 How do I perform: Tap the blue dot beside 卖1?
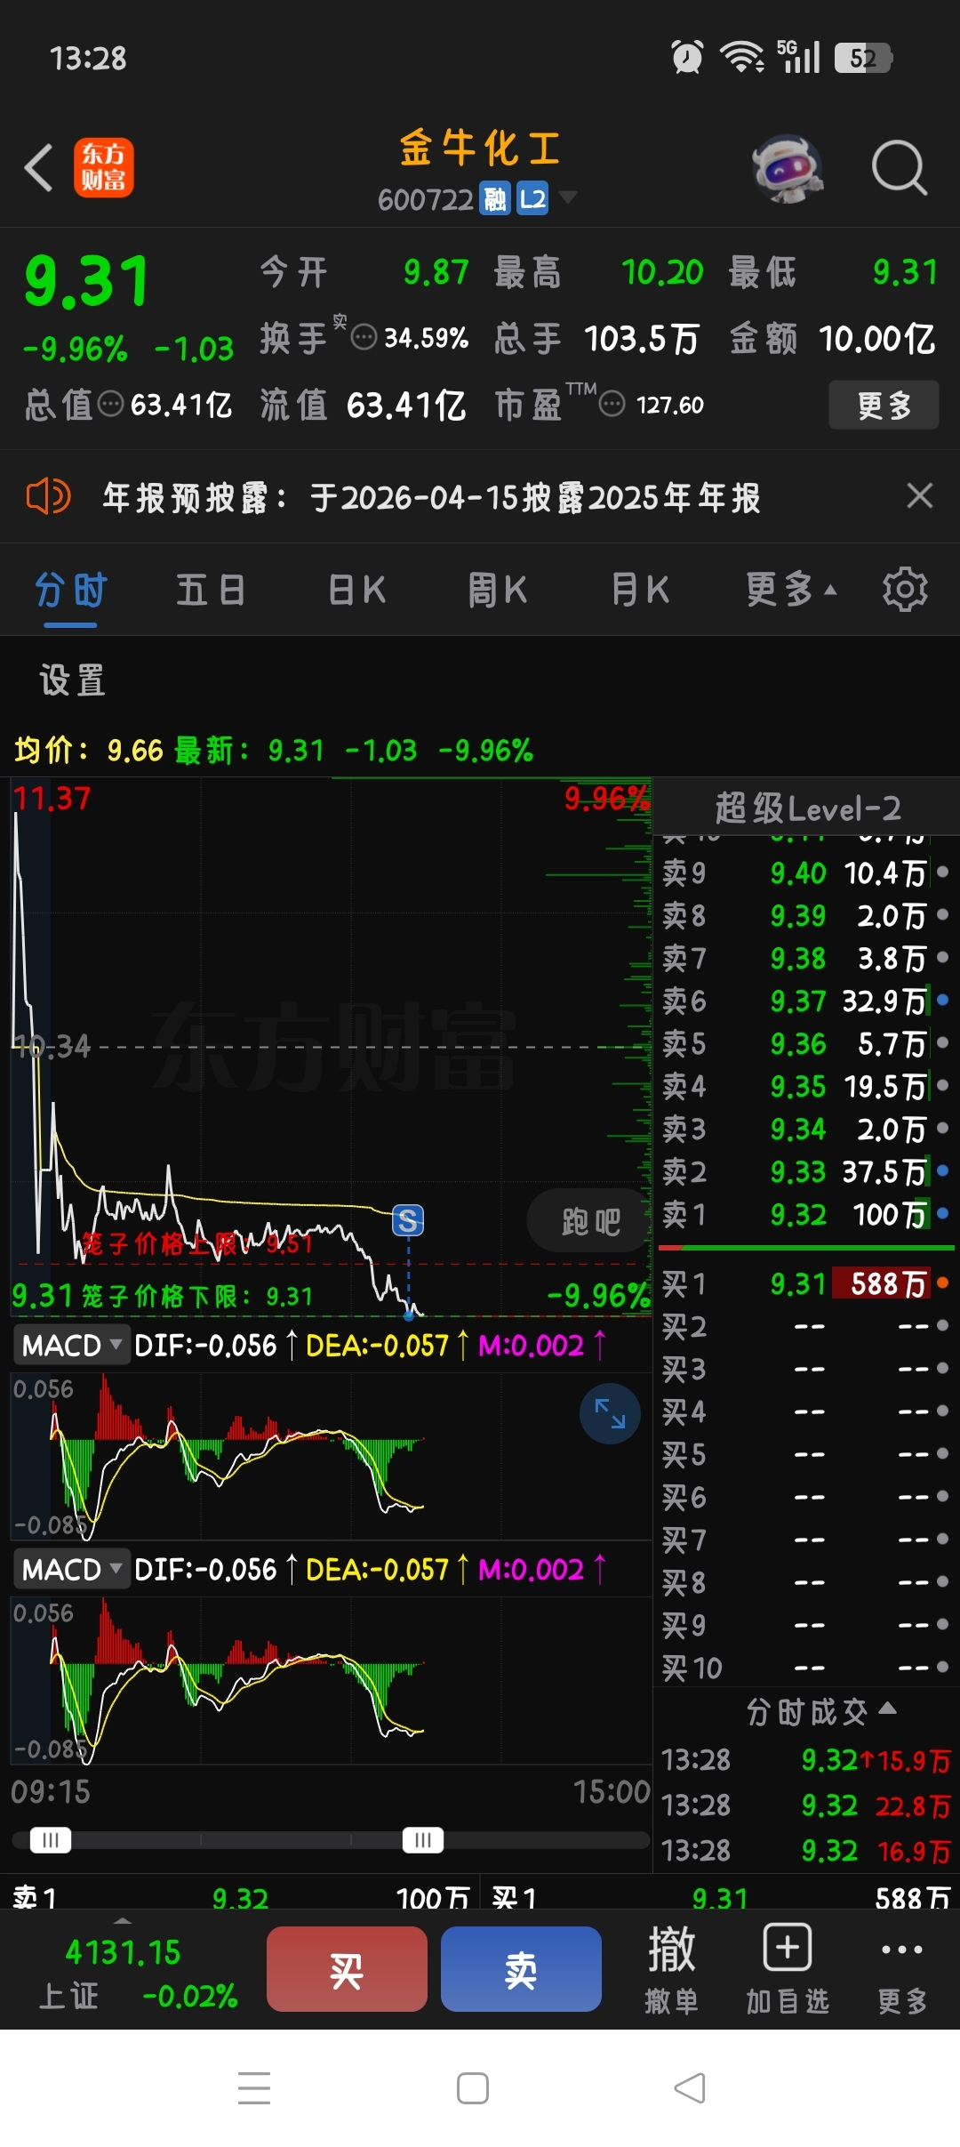pos(942,1212)
